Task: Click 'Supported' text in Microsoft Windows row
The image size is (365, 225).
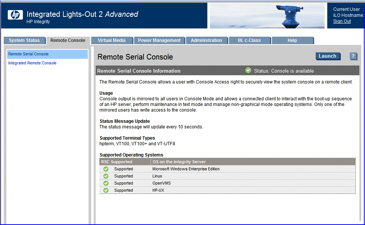Action: pos(124,169)
